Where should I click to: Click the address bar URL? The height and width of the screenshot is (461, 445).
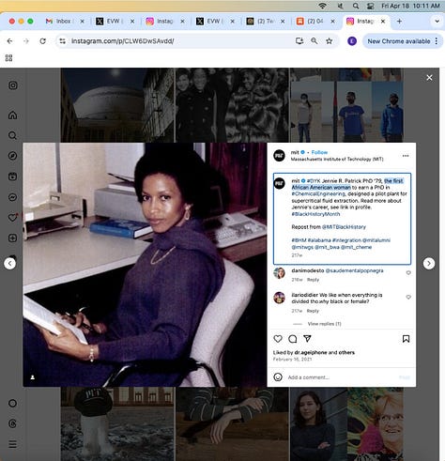(122, 41)
